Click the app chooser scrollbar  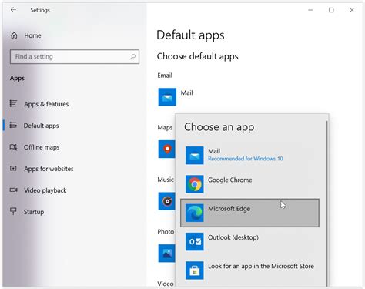[327, 203]
